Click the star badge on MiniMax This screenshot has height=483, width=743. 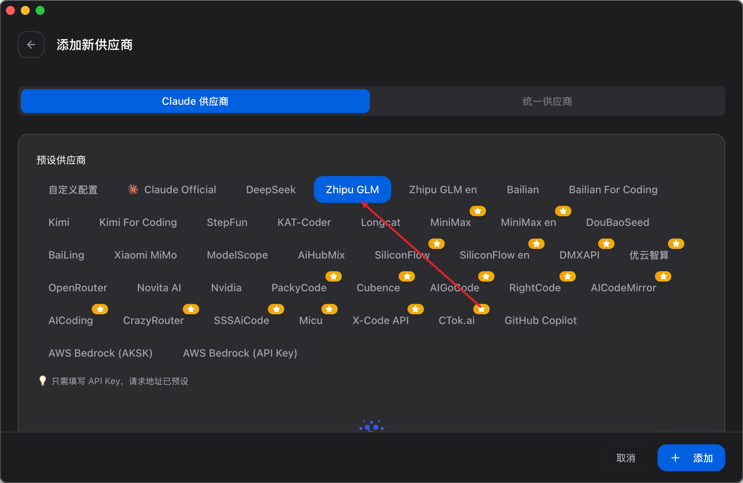pyautogui.click(x=478, y=211)
